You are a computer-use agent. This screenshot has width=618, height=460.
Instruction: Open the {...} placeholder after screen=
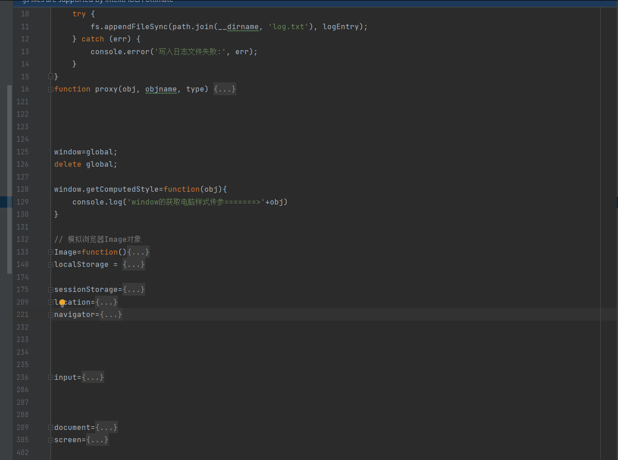[x=97, y=440]
